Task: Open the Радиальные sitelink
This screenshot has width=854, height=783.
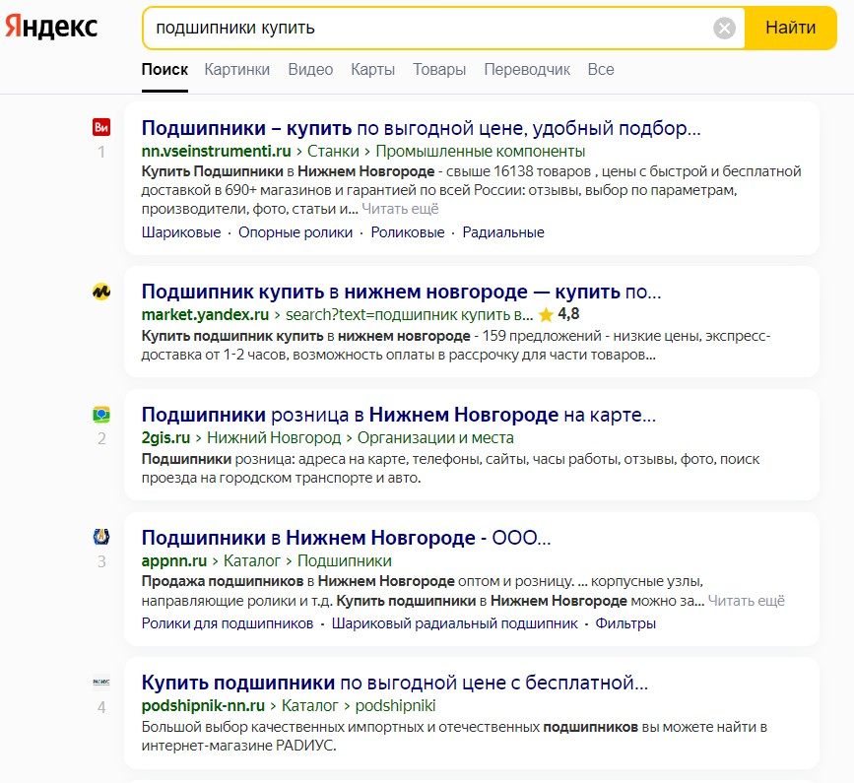Action: pyautogui.click(x=503, y=232)
